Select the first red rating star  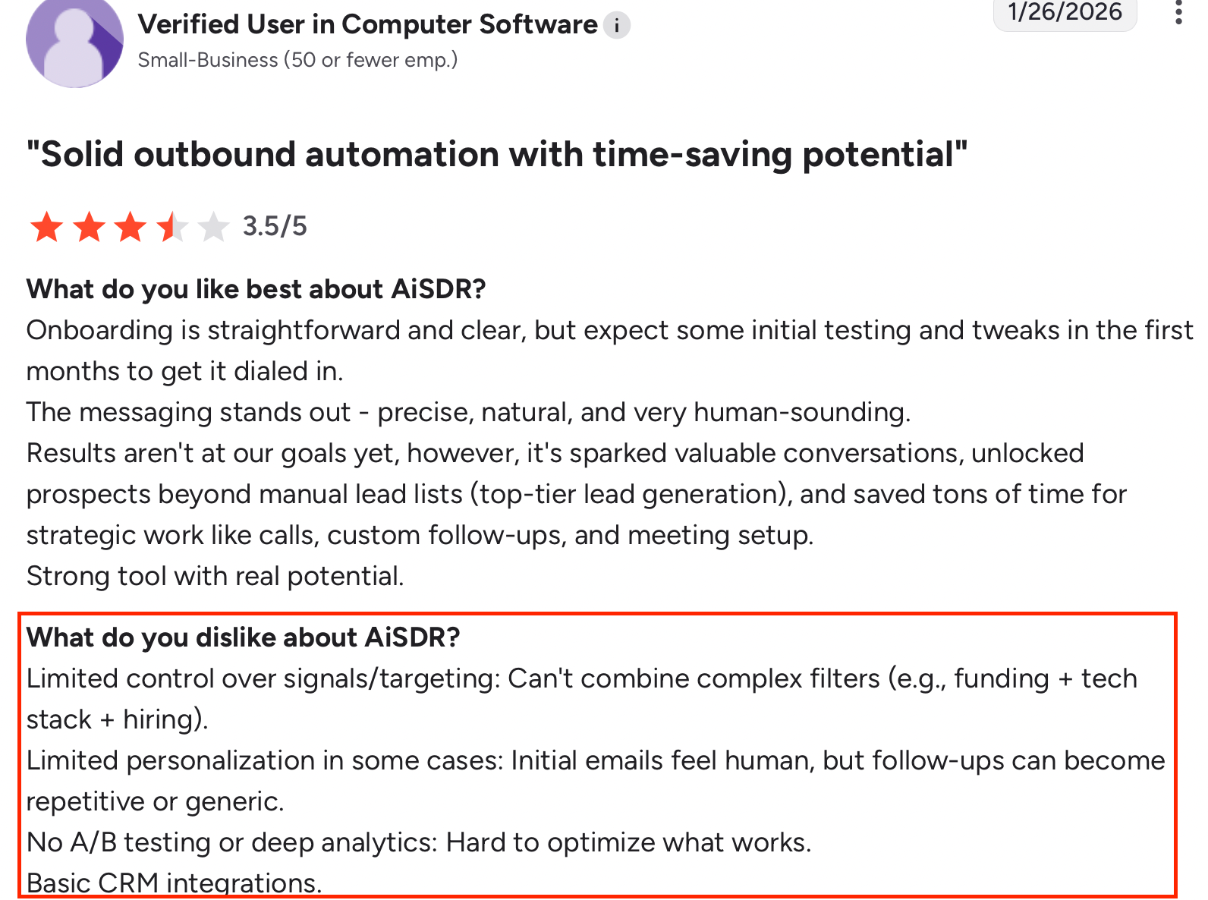click(46, 226)
